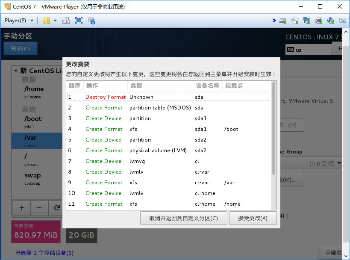The image size is (350, 260).
Task: Select row 5 Create Device sda2
Action: pos(168,140)
